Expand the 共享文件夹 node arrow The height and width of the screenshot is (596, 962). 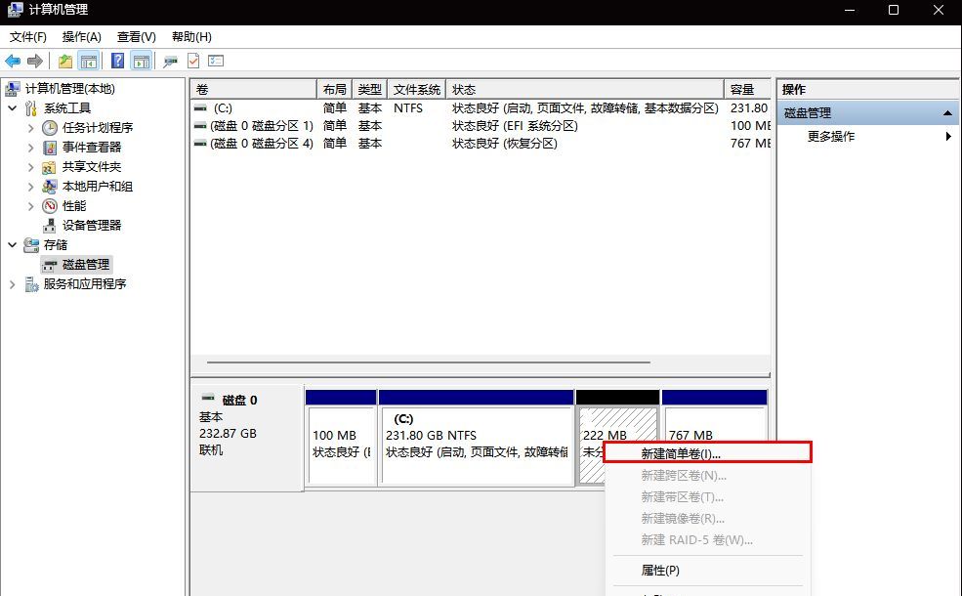[30, 167]
